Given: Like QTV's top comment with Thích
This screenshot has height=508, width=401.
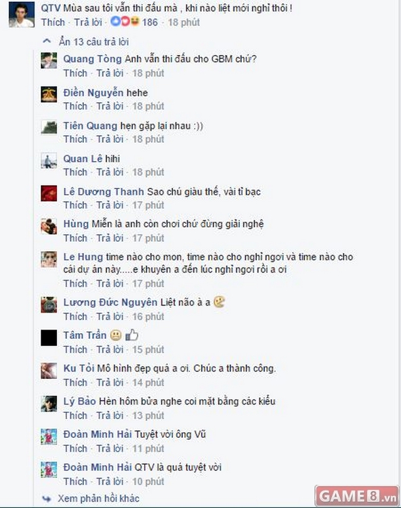Looking at the screenshot, I should [53, 23].
